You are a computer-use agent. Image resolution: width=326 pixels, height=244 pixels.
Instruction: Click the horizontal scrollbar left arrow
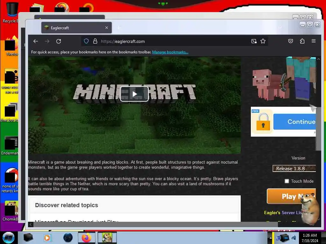[x=31, y=224]
